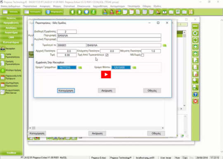
Task: Click the new document add icon
Action: click(195, 60)
